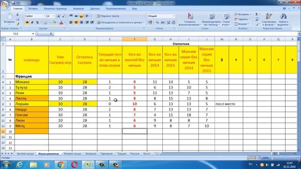Increase font size with the large A icon
The height and width of the screenshot is (169, 301).
(x=58, y=16)
